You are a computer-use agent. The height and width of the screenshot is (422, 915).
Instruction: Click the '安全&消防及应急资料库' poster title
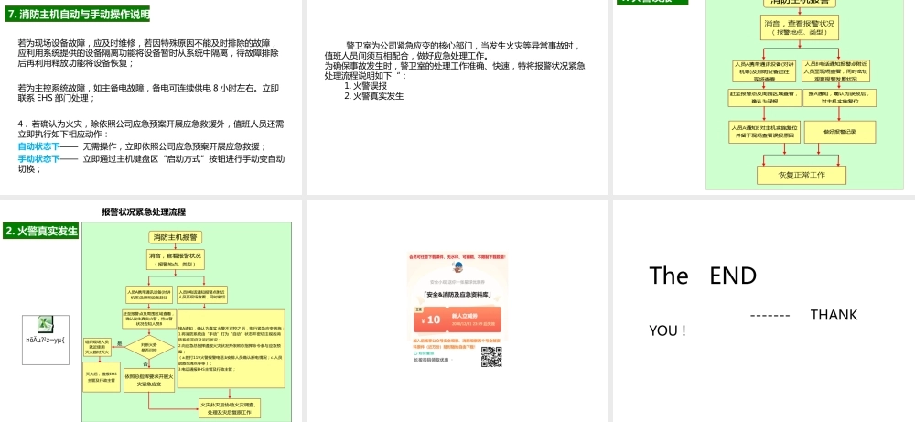457,295
